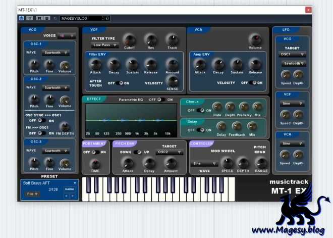This screenshot has height=238, width=333.
Task: Click the plugin activate/bypass power icon
Action: pos(22,18)
